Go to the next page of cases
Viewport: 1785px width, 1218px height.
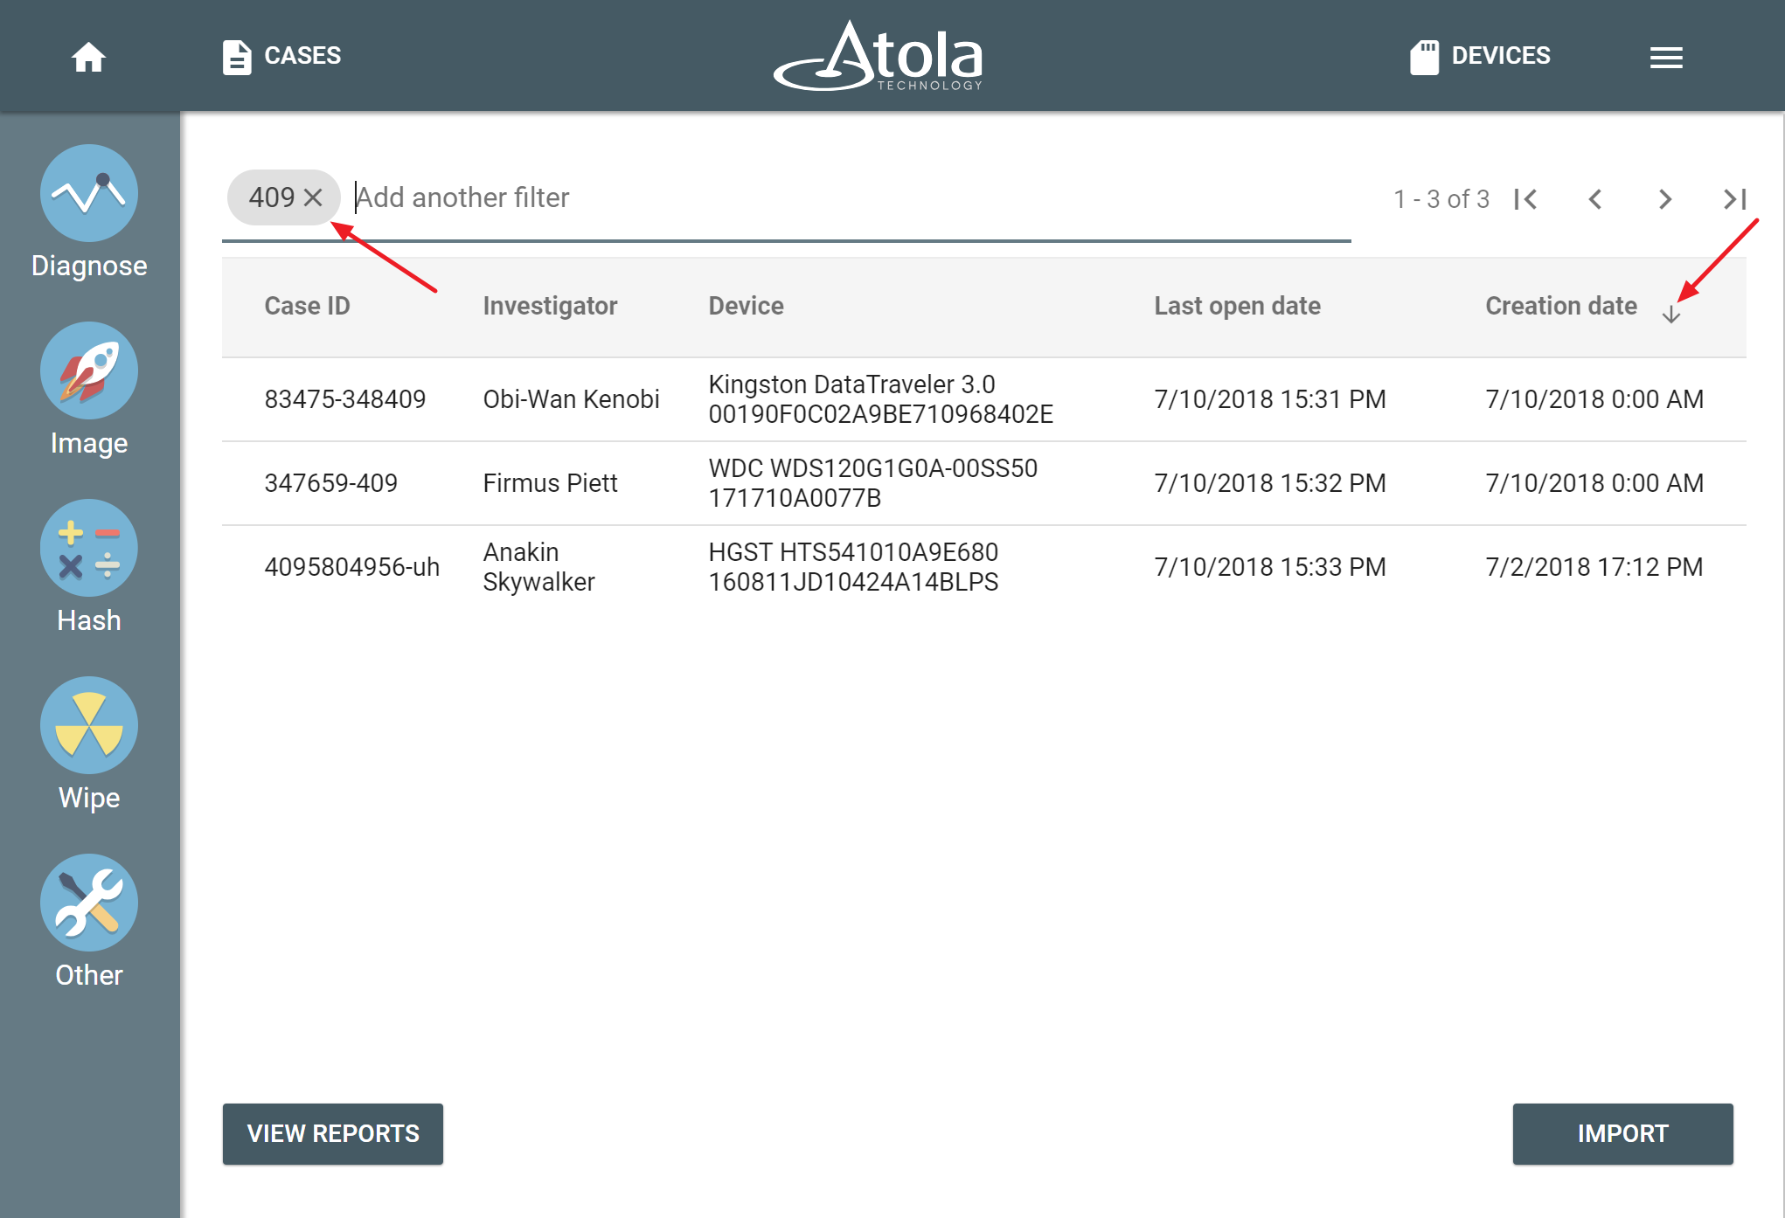point(1664,199)
